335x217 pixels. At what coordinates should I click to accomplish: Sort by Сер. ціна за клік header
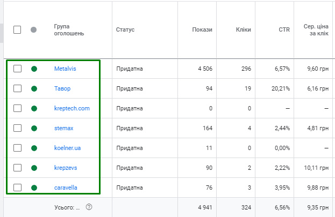[x=316, y=30]
